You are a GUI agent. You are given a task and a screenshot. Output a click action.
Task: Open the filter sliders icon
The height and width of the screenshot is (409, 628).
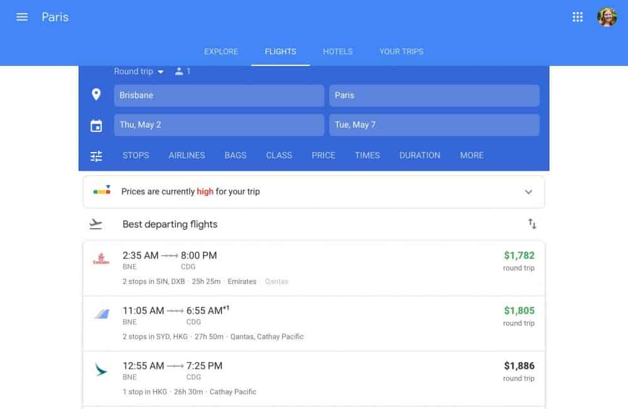[96, 156]
